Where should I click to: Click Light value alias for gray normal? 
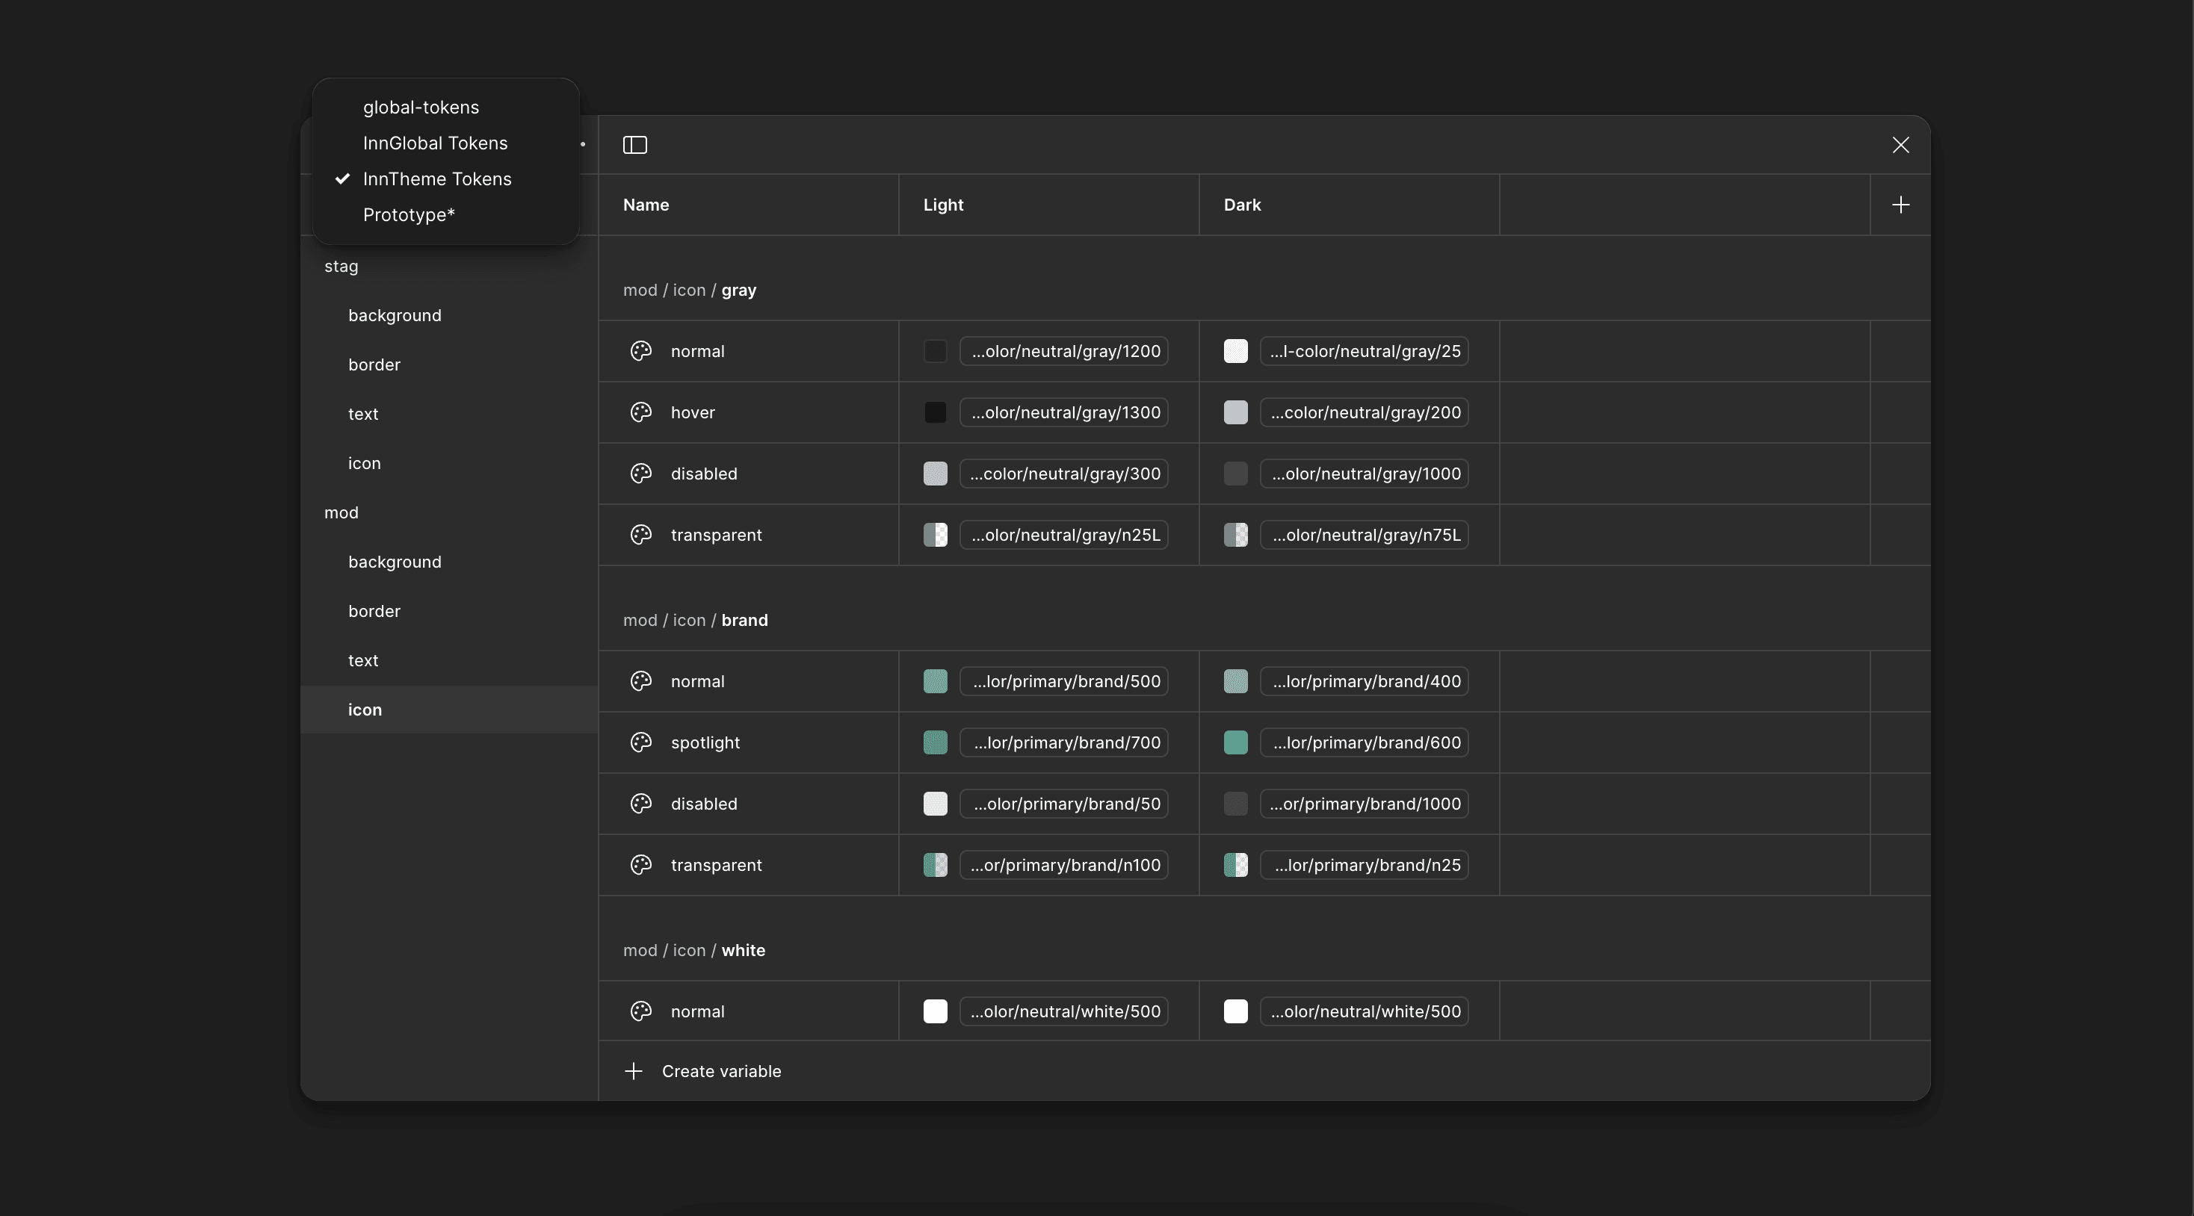[x=1064, y=351]
